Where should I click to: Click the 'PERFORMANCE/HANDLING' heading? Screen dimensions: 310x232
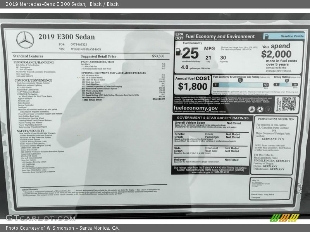(x=34, y=62)
